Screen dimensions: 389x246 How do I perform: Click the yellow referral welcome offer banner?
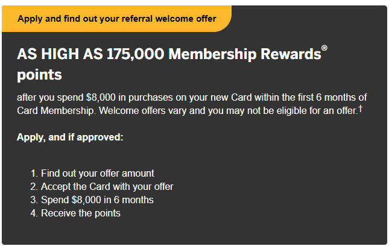[x=116, y=19]
